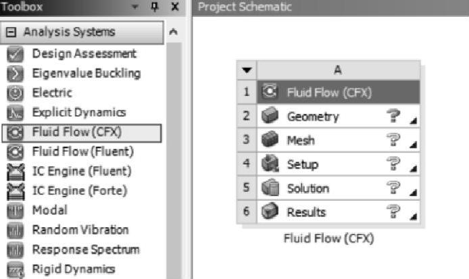469x279 pixels.
Task: Pin the Toolbox panel
Action: pos(155,7)
